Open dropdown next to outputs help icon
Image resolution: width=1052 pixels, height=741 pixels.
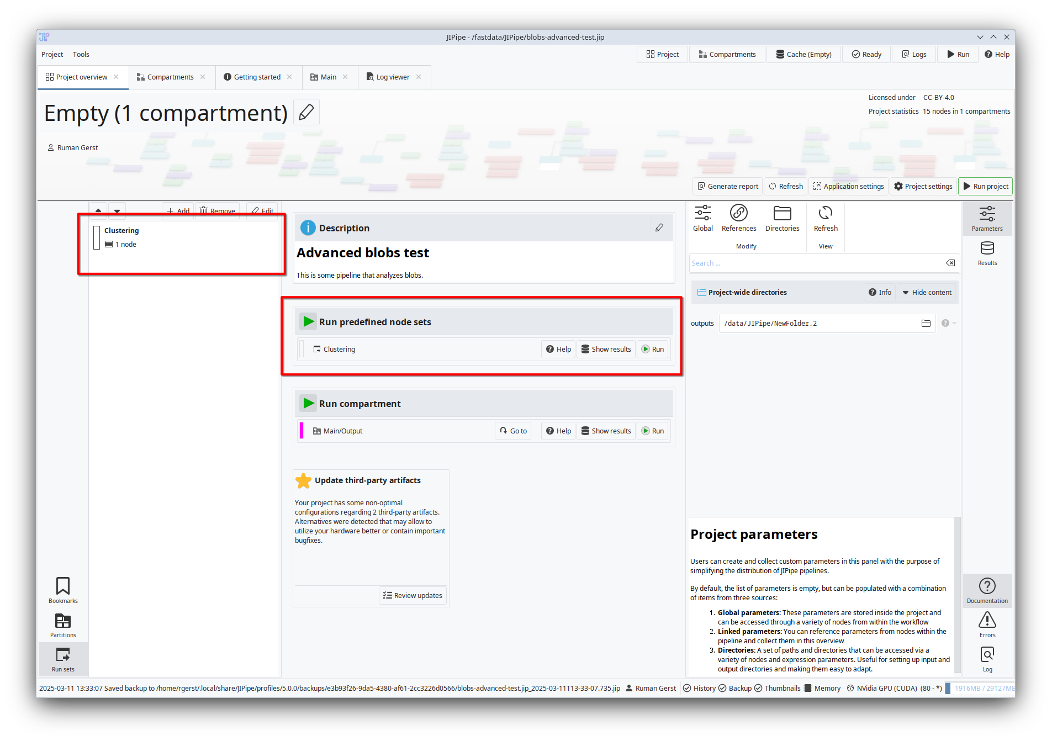(x=954, y=324)
